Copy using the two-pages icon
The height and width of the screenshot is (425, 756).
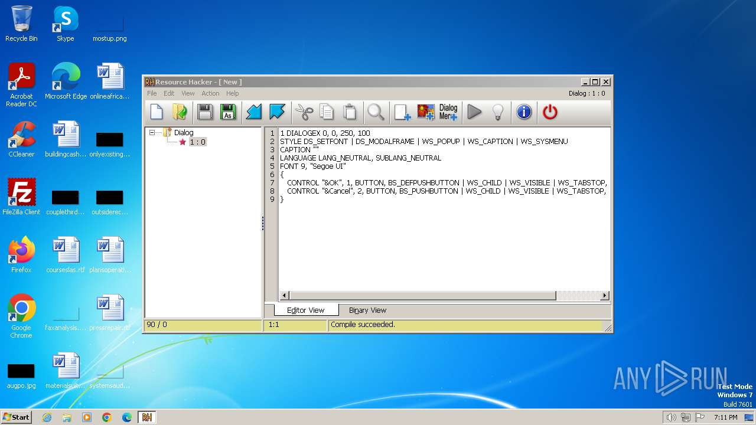(x=327, y=112)
